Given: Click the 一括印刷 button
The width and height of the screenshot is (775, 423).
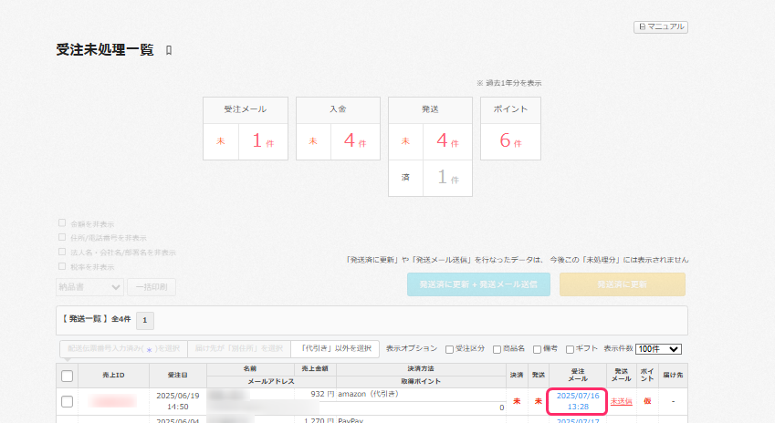Looking at the screenshot, I should (152, 287).
